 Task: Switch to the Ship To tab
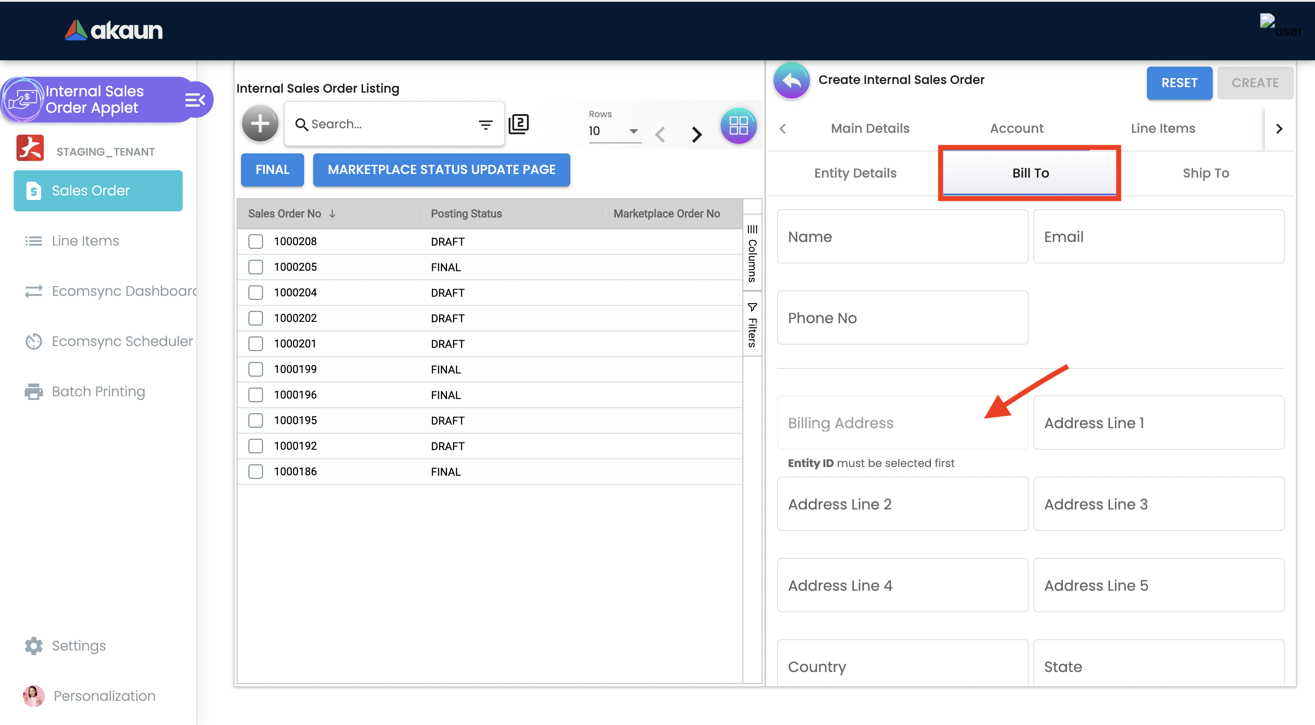point(1205,173)
